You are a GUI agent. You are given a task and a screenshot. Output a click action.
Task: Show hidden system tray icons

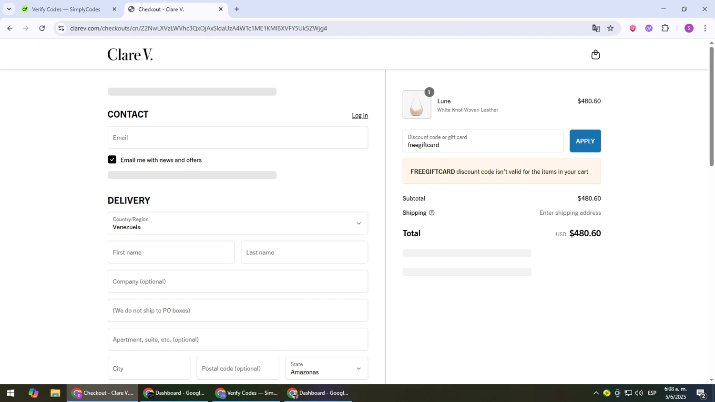click(x=596, y=393)
